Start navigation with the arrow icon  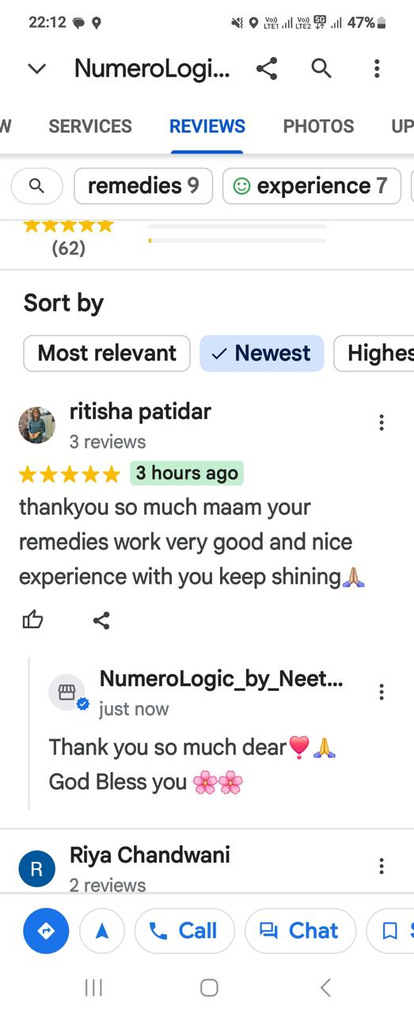tap(102, 930)
